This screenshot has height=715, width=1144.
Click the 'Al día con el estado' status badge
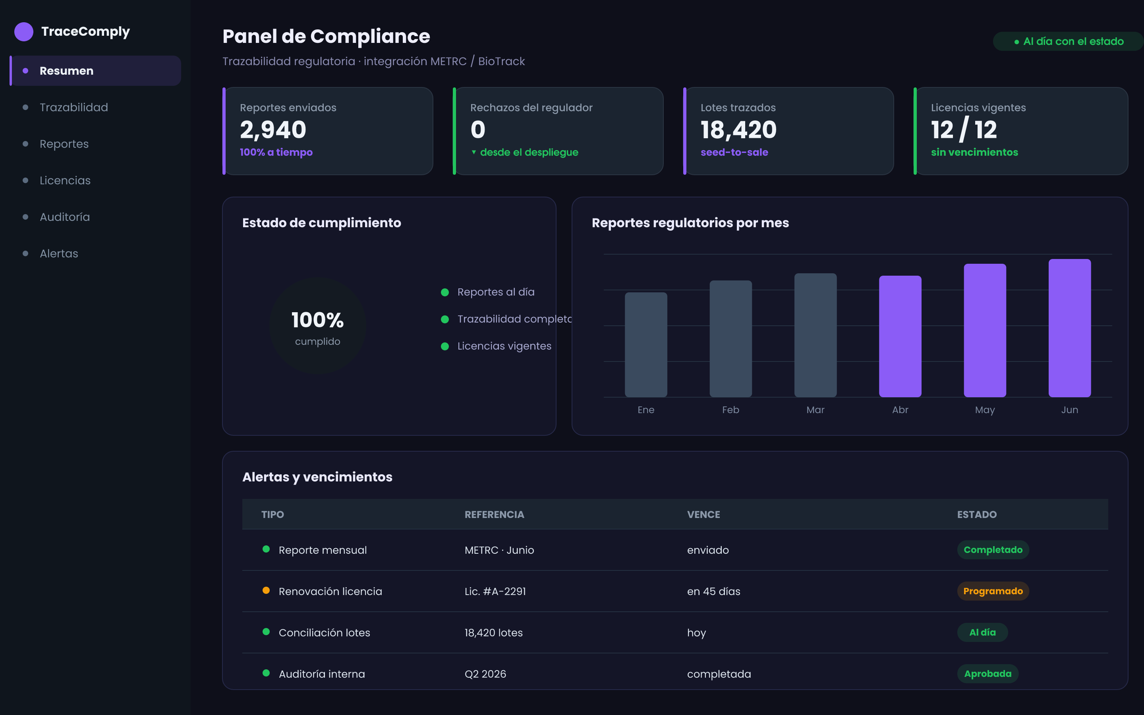point(1068,42)
